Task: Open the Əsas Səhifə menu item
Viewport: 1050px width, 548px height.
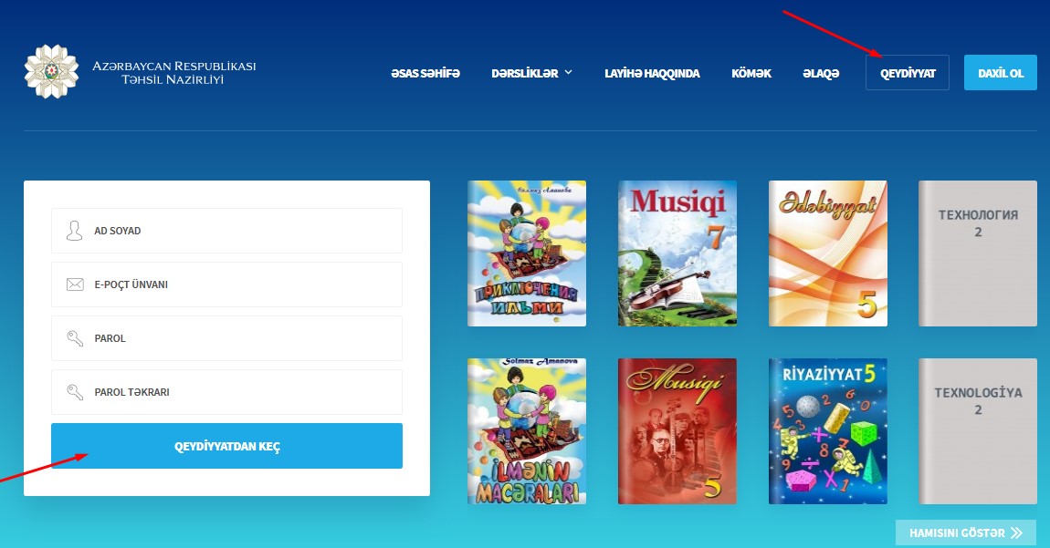Action: click(x=425, y=73)
